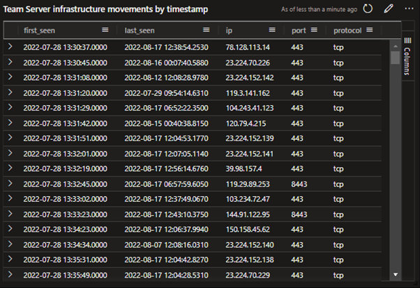Sort by first_seen column header
Image resolution: width=420 pixels, height=288 pixels.
39,31
